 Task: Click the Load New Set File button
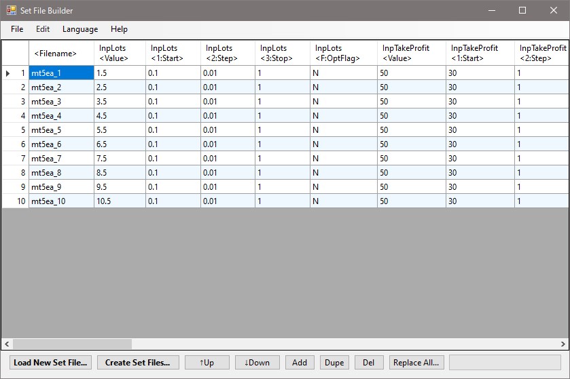pyautogui.click(x=50, y=362)
